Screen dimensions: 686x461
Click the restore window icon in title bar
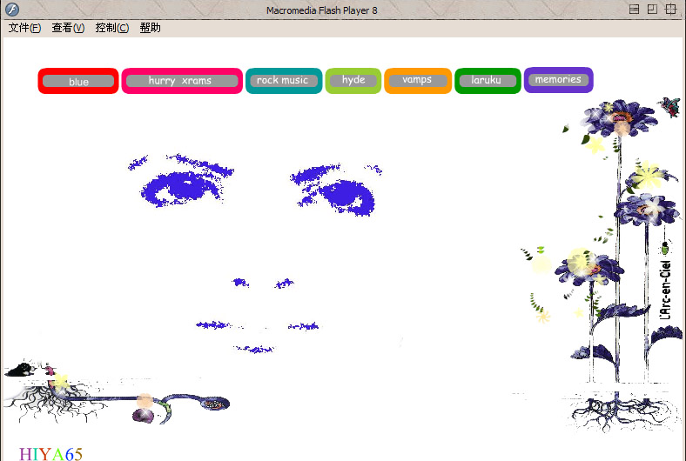(652, 10)
